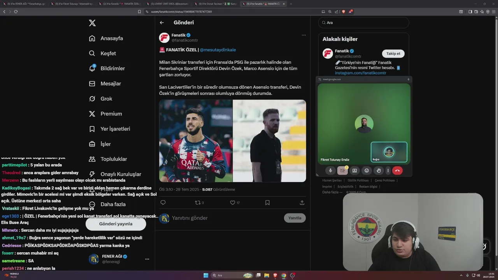Viewport: 498px width, 280px height.
Task: Open Hizmet Şartları footer link
Action: pyautogui.click(x=332, y=180)
